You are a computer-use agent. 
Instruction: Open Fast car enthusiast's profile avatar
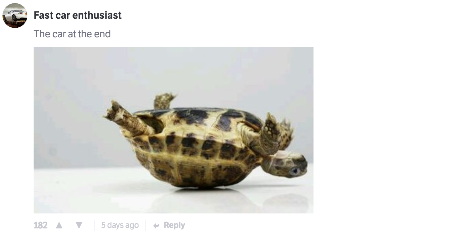15,16
